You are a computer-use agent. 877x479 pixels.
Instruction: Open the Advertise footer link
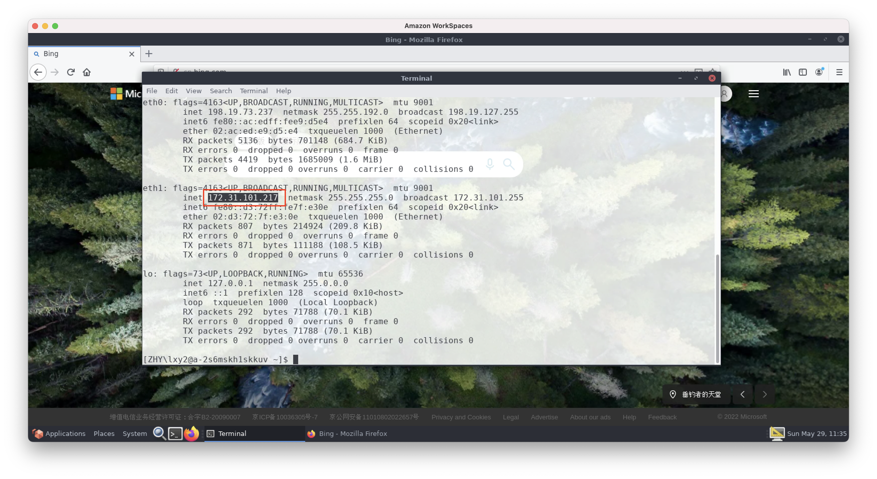pos(544,417)
